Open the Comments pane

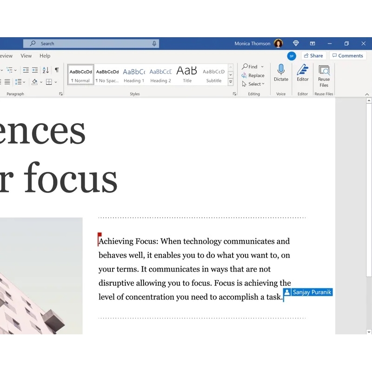point(348,55)
